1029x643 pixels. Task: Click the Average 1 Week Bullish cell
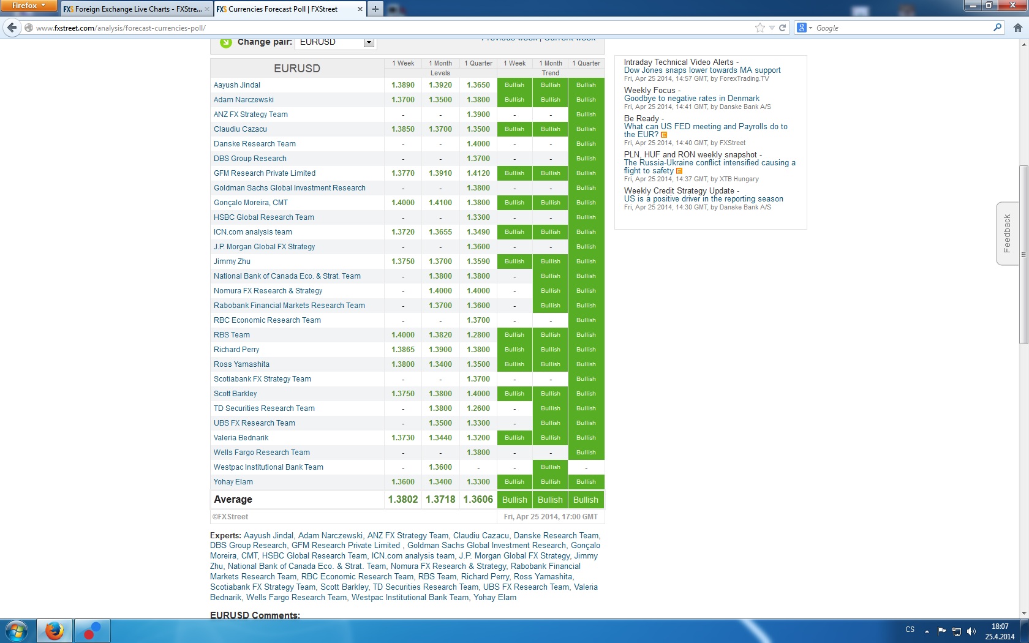pyautogui.click(x=514, y=500)
